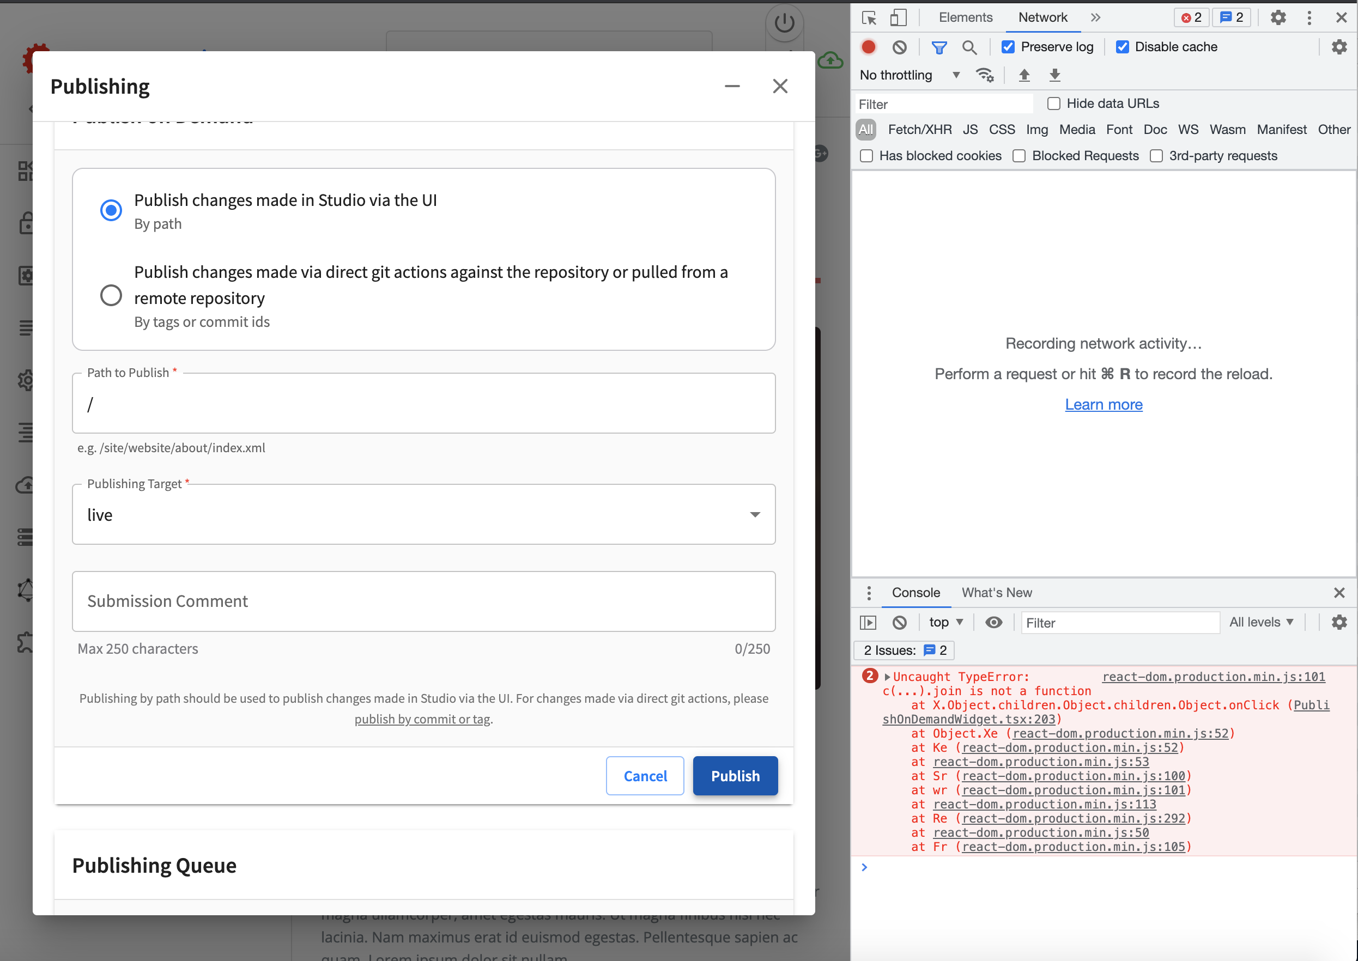Enable the Hide data URLs checkbox

(x=1054, y=104)
